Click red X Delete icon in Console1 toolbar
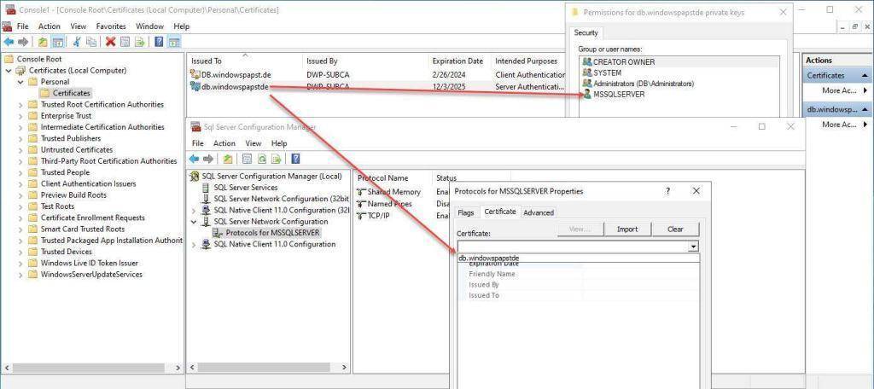The height and width of the screenshot is (389, 874). 110,42
